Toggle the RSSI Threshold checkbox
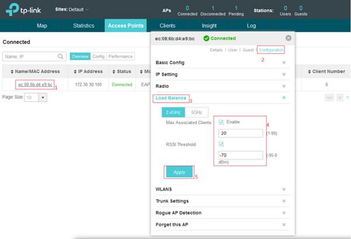Screen dimensions: 351x239 [221, 144]
